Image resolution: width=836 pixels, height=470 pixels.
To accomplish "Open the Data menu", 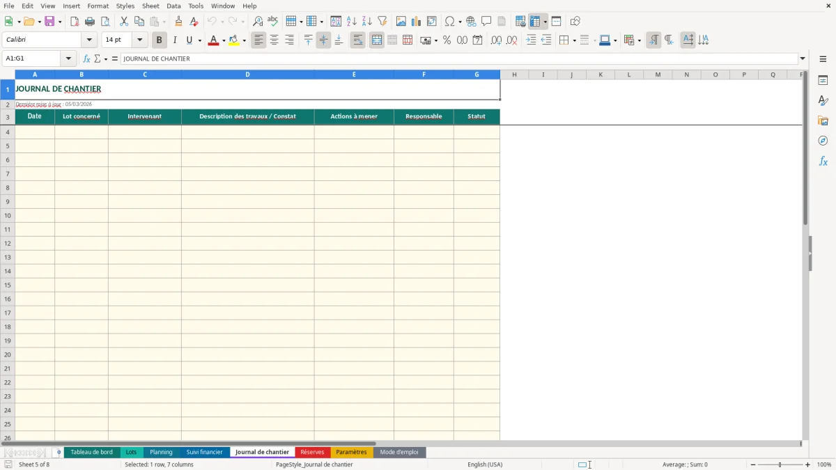I will click(x=173, y=6).
